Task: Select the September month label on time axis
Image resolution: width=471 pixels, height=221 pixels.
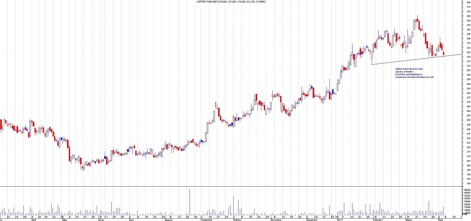Action: coord(207,220)
